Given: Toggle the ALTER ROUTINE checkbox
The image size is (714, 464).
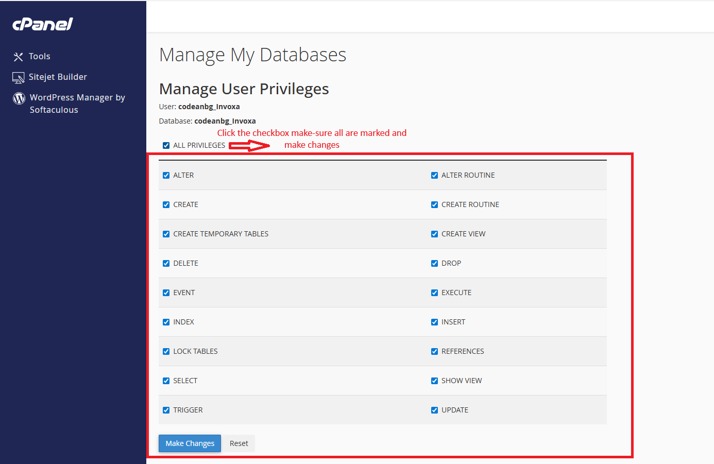Looking at the screenshot, I should tap(434, 176).
